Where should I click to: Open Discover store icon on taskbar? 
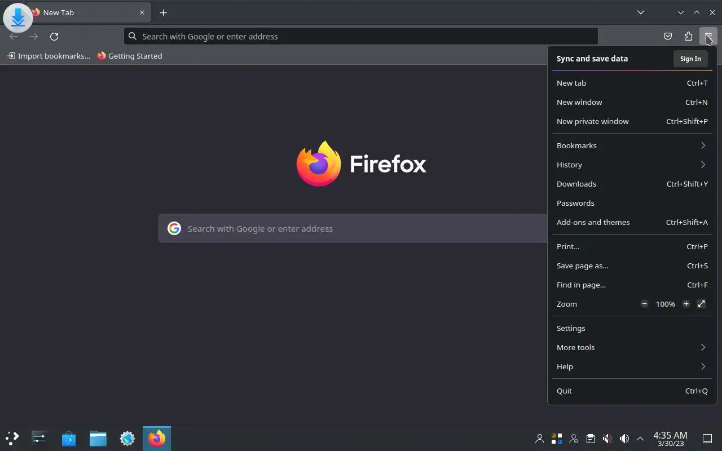[x=69, y=438]
